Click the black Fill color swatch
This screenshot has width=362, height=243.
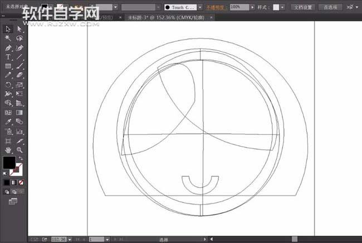(x=9, y=163)
